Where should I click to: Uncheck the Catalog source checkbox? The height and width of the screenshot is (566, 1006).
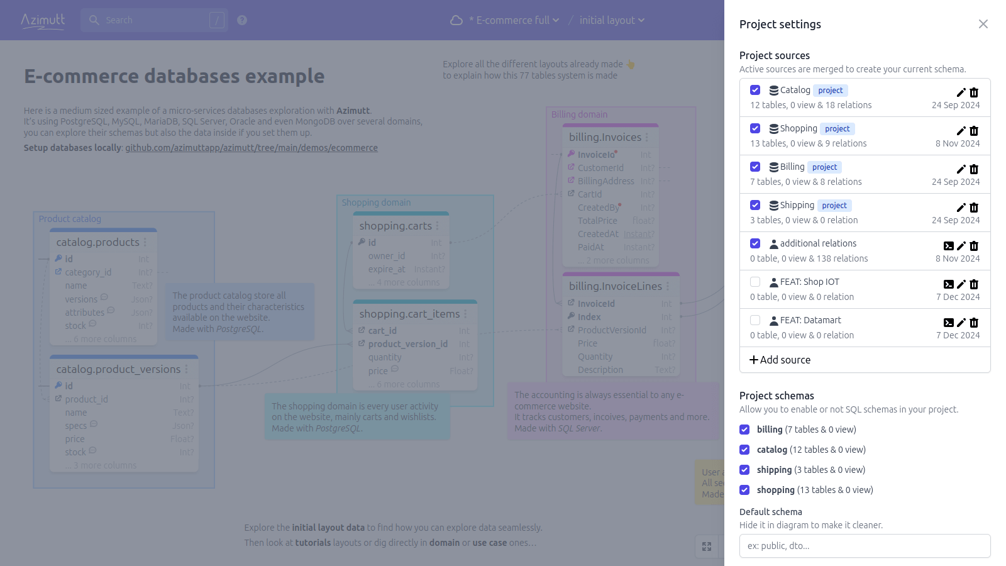[755, 90]
